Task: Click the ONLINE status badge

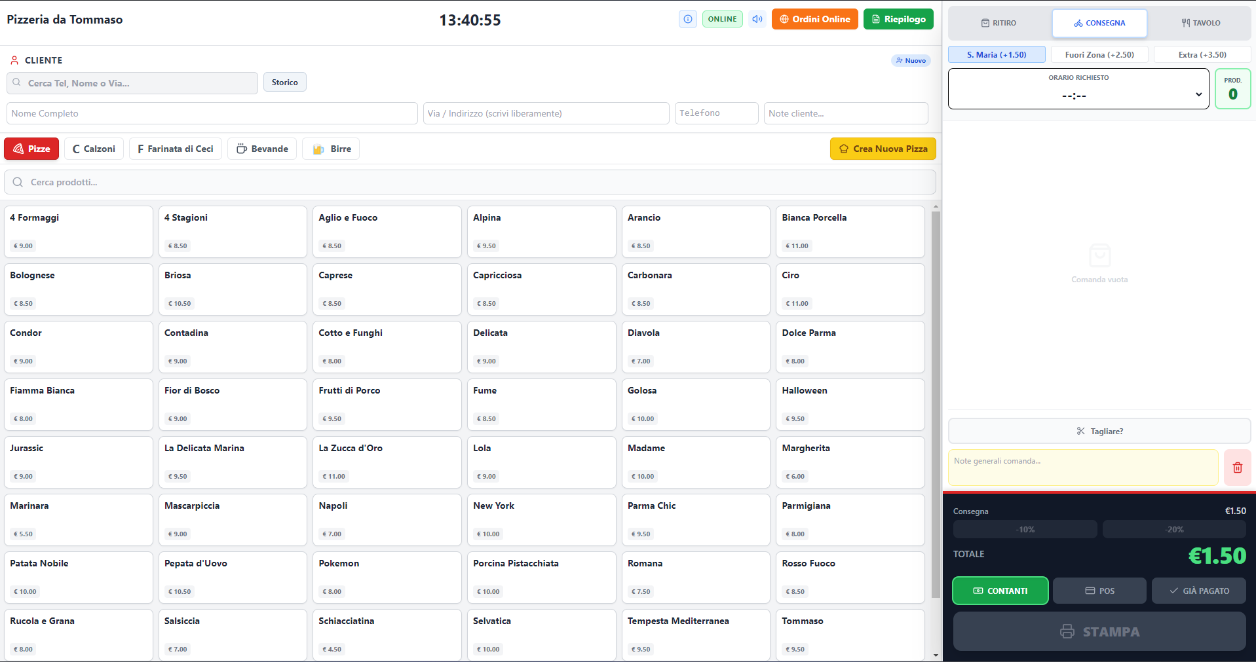Action: [722, 19]
